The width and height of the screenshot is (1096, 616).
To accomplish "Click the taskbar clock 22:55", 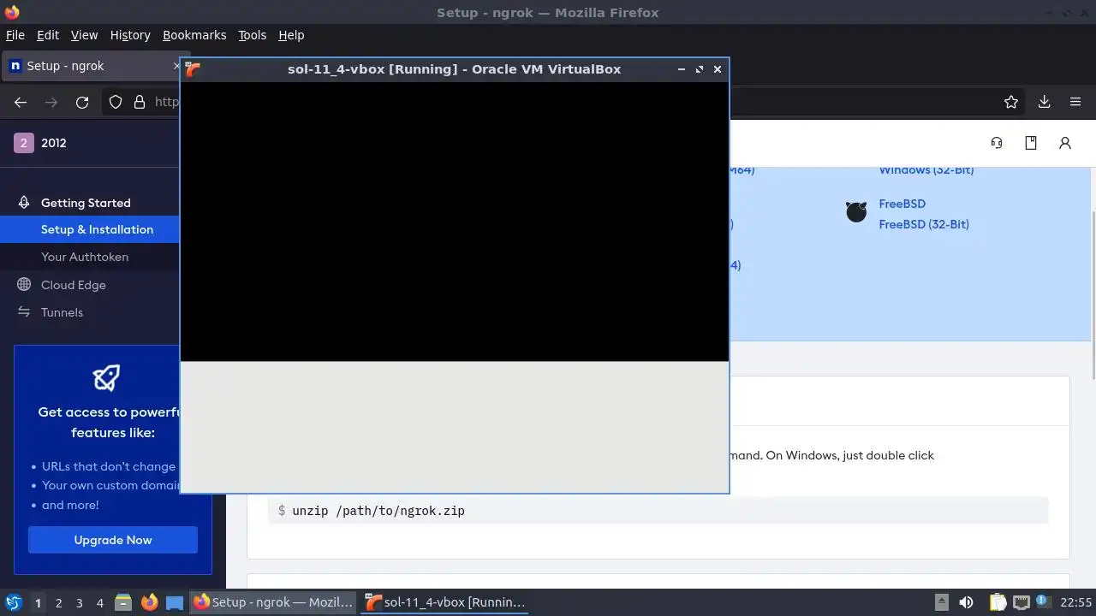I will click(1075, 602).
